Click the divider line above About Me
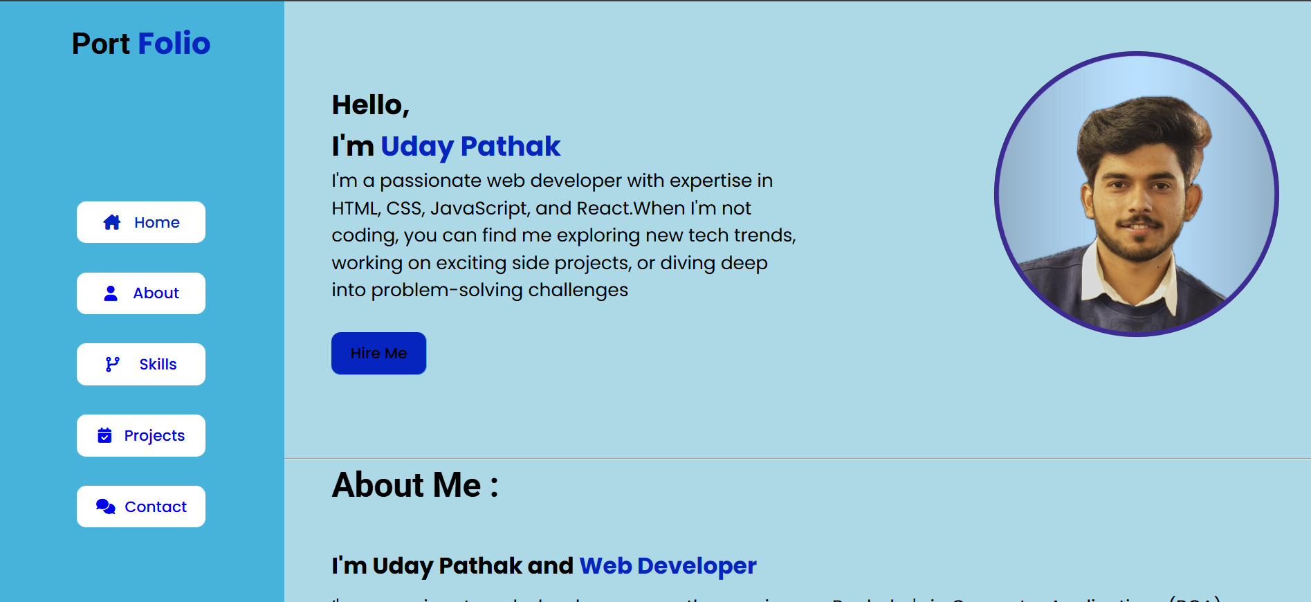 [x=797, y=458]
